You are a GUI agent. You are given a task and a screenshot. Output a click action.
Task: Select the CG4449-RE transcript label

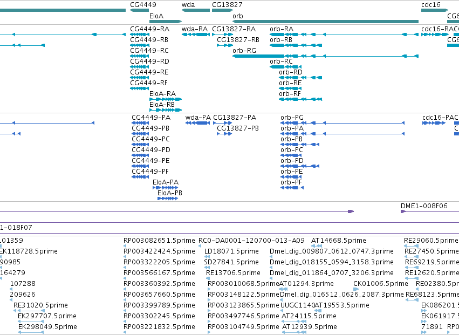click(149, 72)
